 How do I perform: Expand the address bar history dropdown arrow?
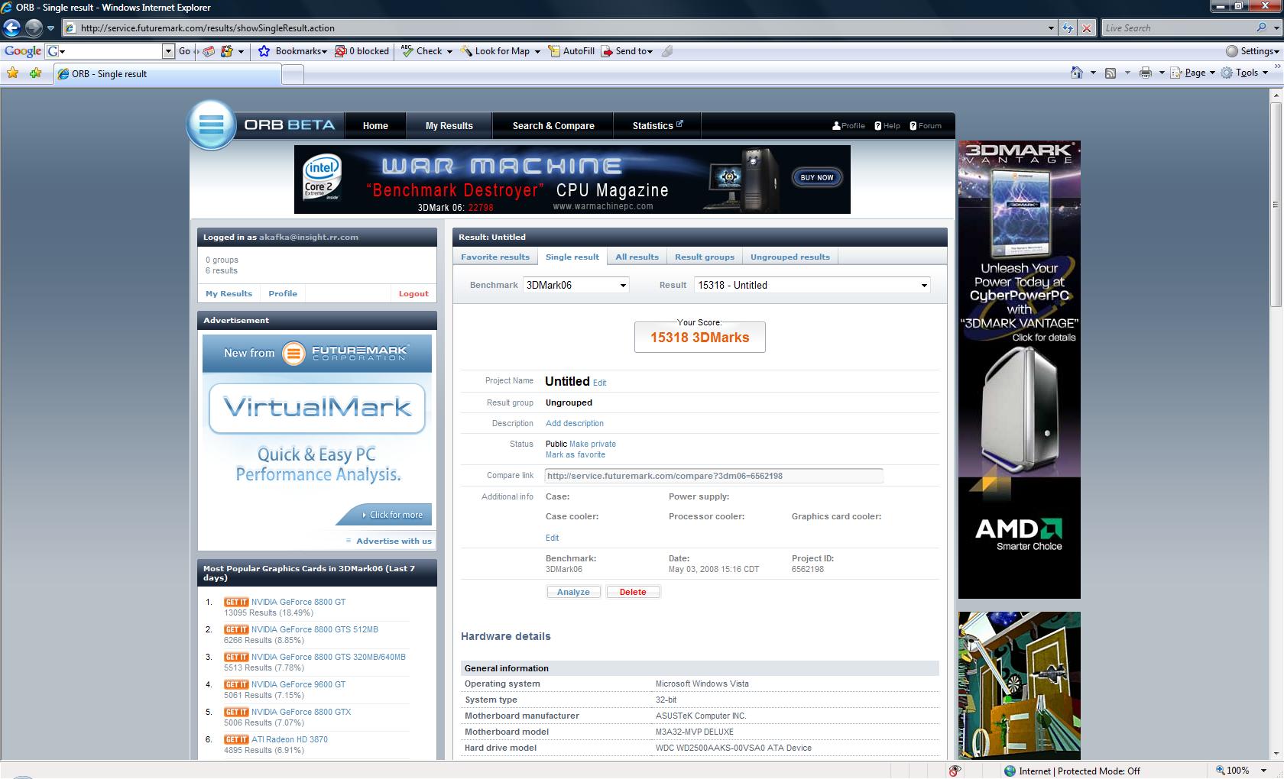click(1051, 28)
